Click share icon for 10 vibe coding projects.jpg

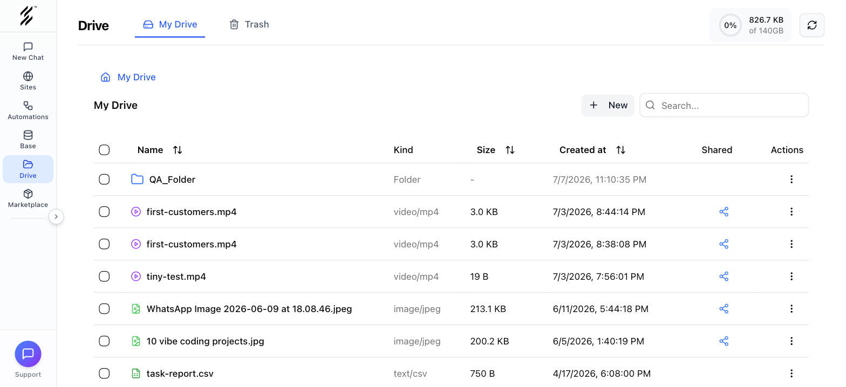[724, 341]
